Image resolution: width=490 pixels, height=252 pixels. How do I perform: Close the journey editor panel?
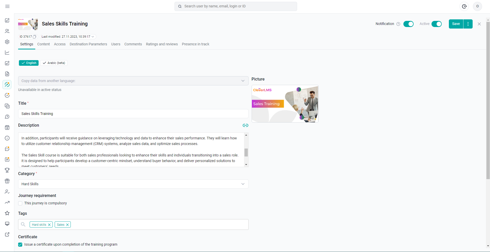(x=479, y=24)
